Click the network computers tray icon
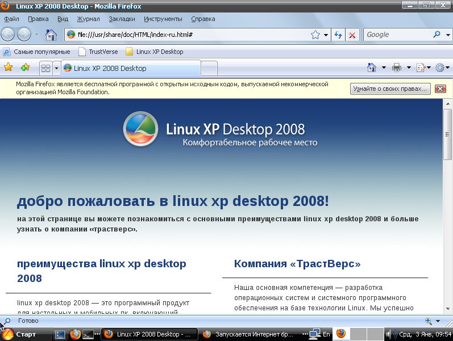 [315, 334]
